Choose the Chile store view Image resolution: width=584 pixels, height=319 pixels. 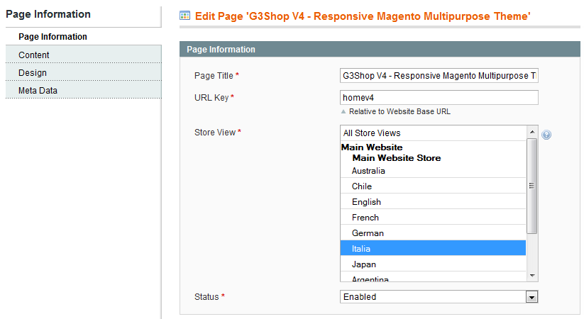click(433, 186)
